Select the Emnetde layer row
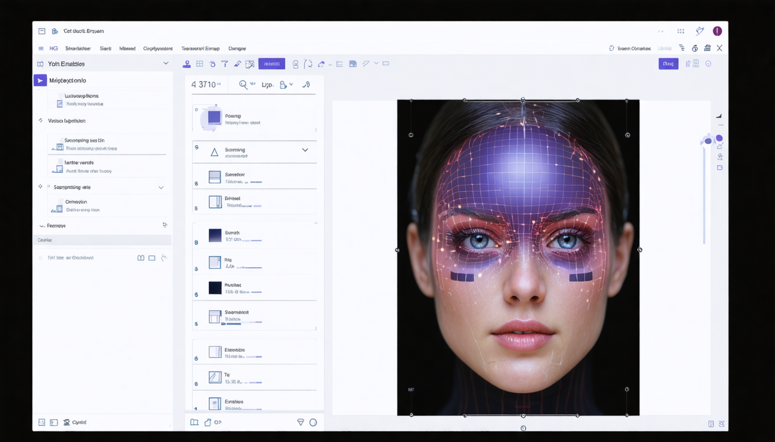 pyautogui.click(x=254, y=352)
